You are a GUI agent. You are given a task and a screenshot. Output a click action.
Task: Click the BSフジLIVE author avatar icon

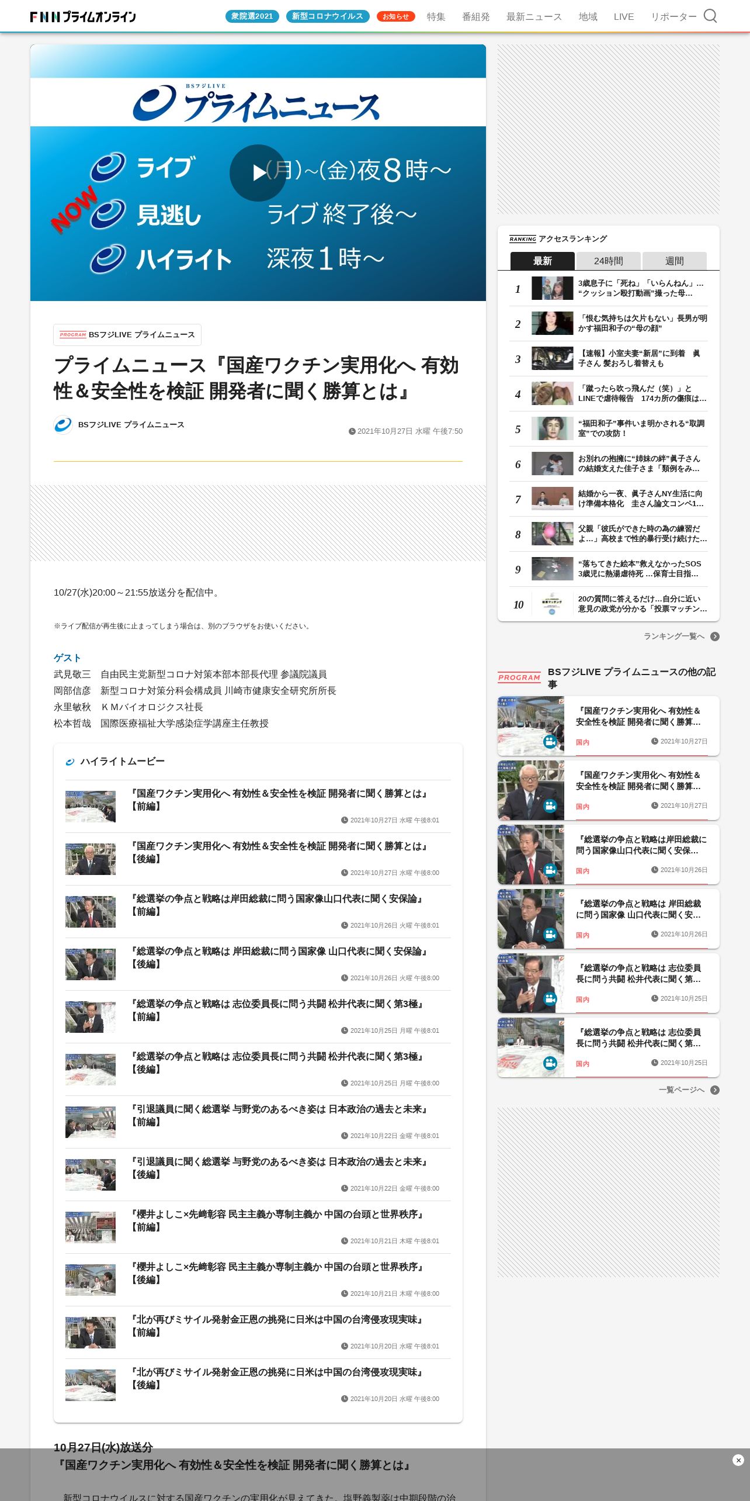(x=63, y=425)
